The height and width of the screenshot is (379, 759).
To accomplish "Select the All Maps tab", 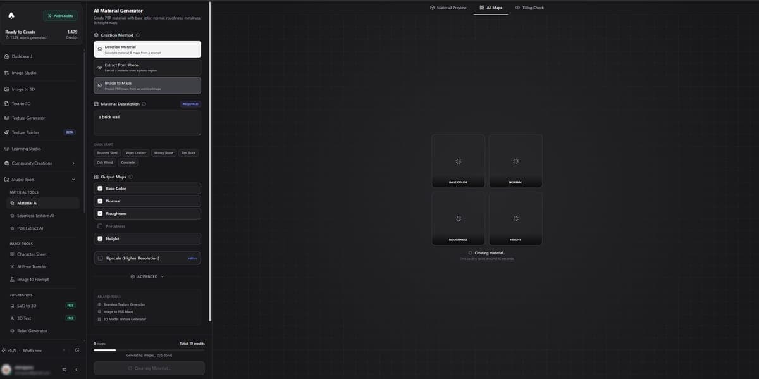I will pos(491,8).
